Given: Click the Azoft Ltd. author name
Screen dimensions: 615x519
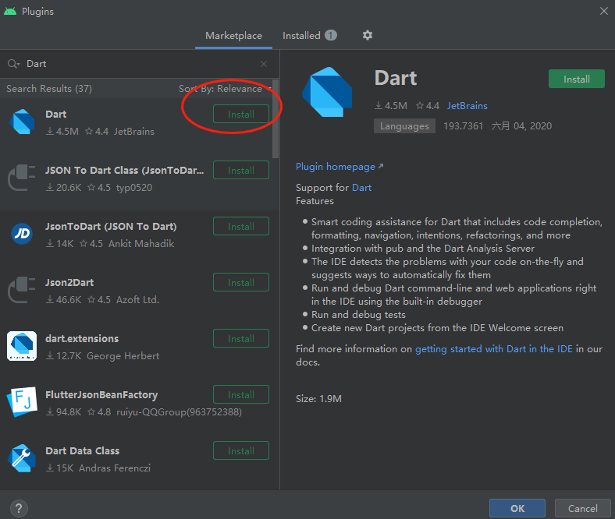Looking at the screenshot, I should pyautogui.click(x=137, y=300).
